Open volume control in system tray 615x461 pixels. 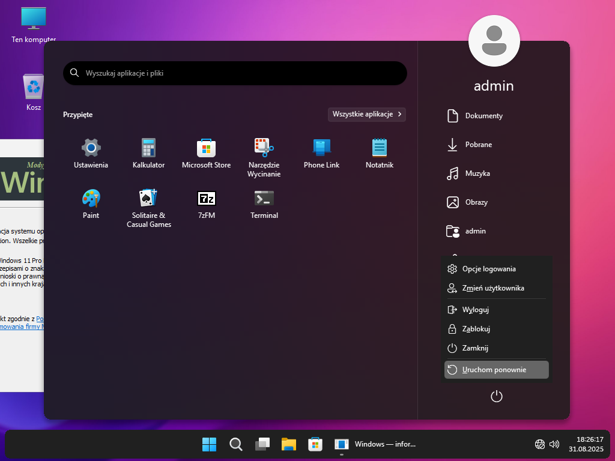[x=554, y=444]
